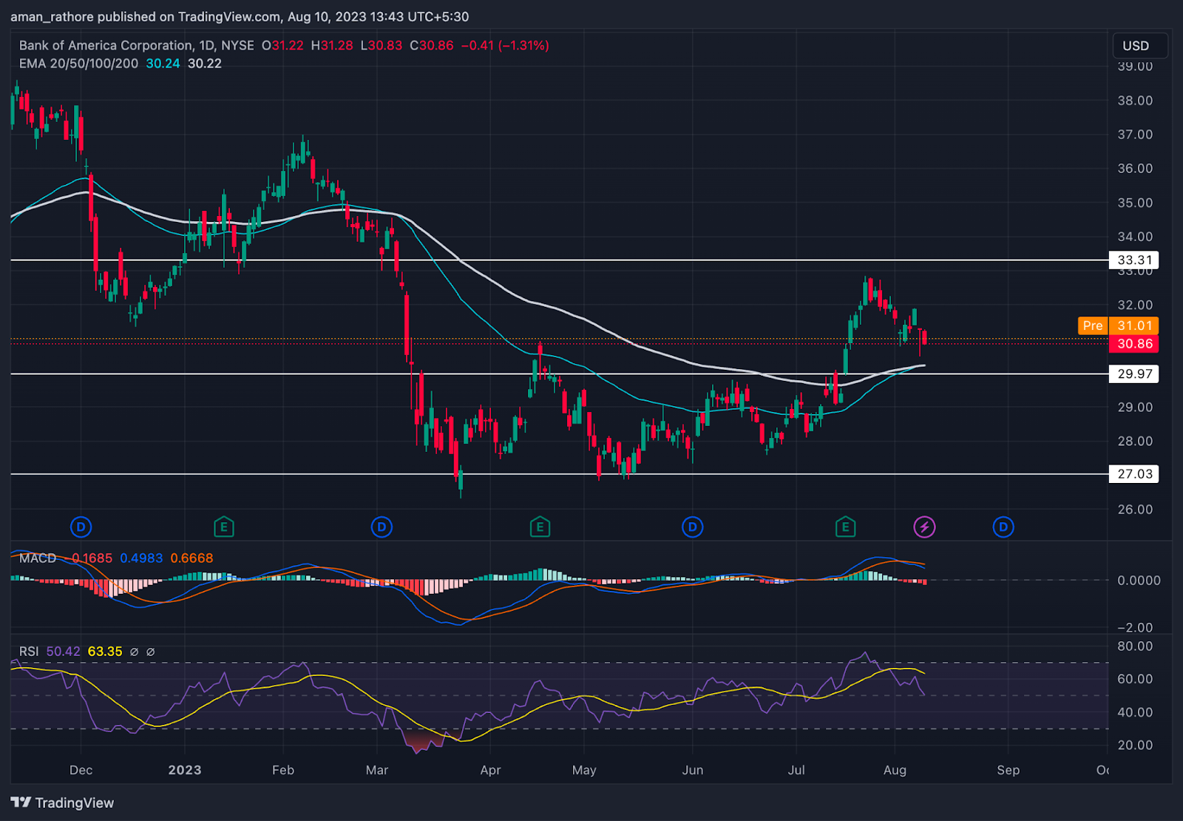Click the earnings marker in mid-April
This screenshot has width=1183, height=821.
point(540,527)
